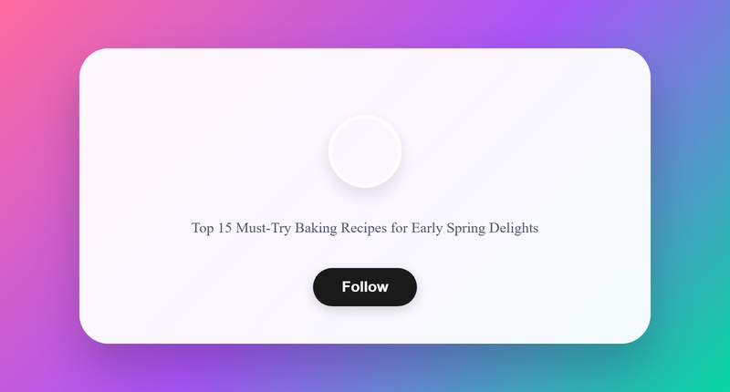
Task: Click the word "Top" starting the title
Action: (x=203, y=228)
